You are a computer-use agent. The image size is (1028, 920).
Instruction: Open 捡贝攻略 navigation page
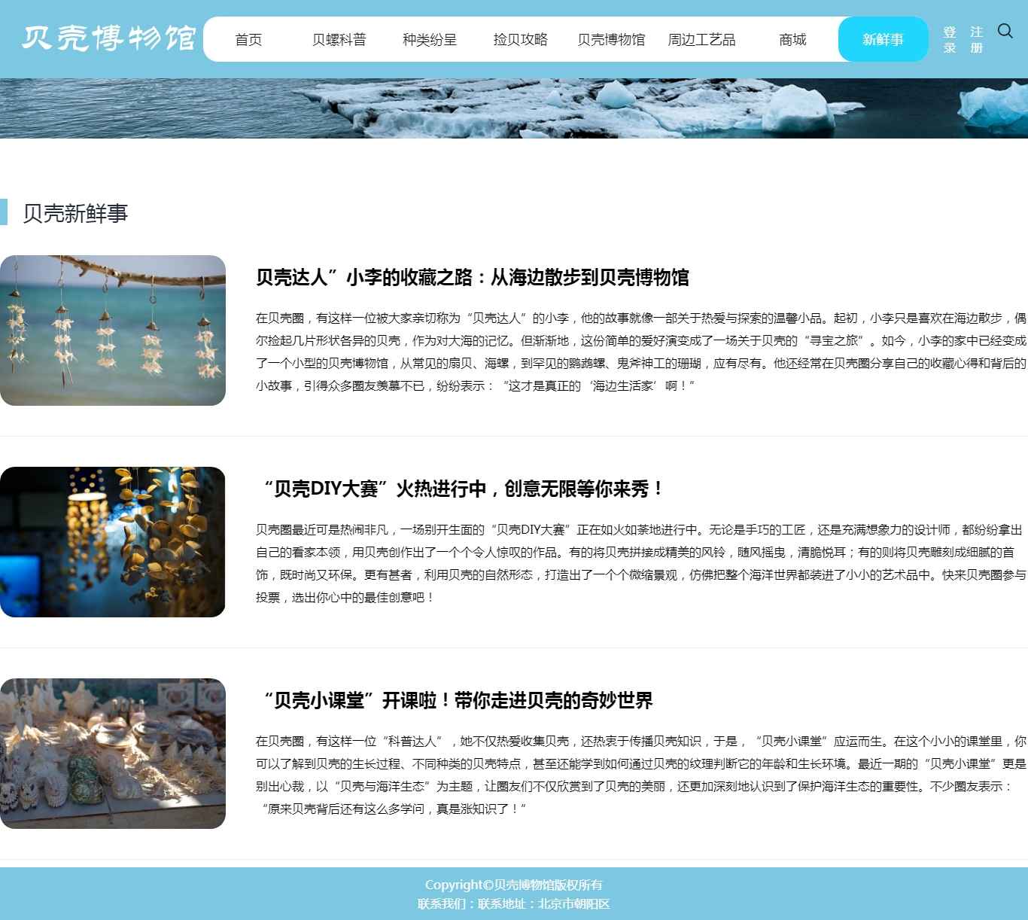(520, 40)
